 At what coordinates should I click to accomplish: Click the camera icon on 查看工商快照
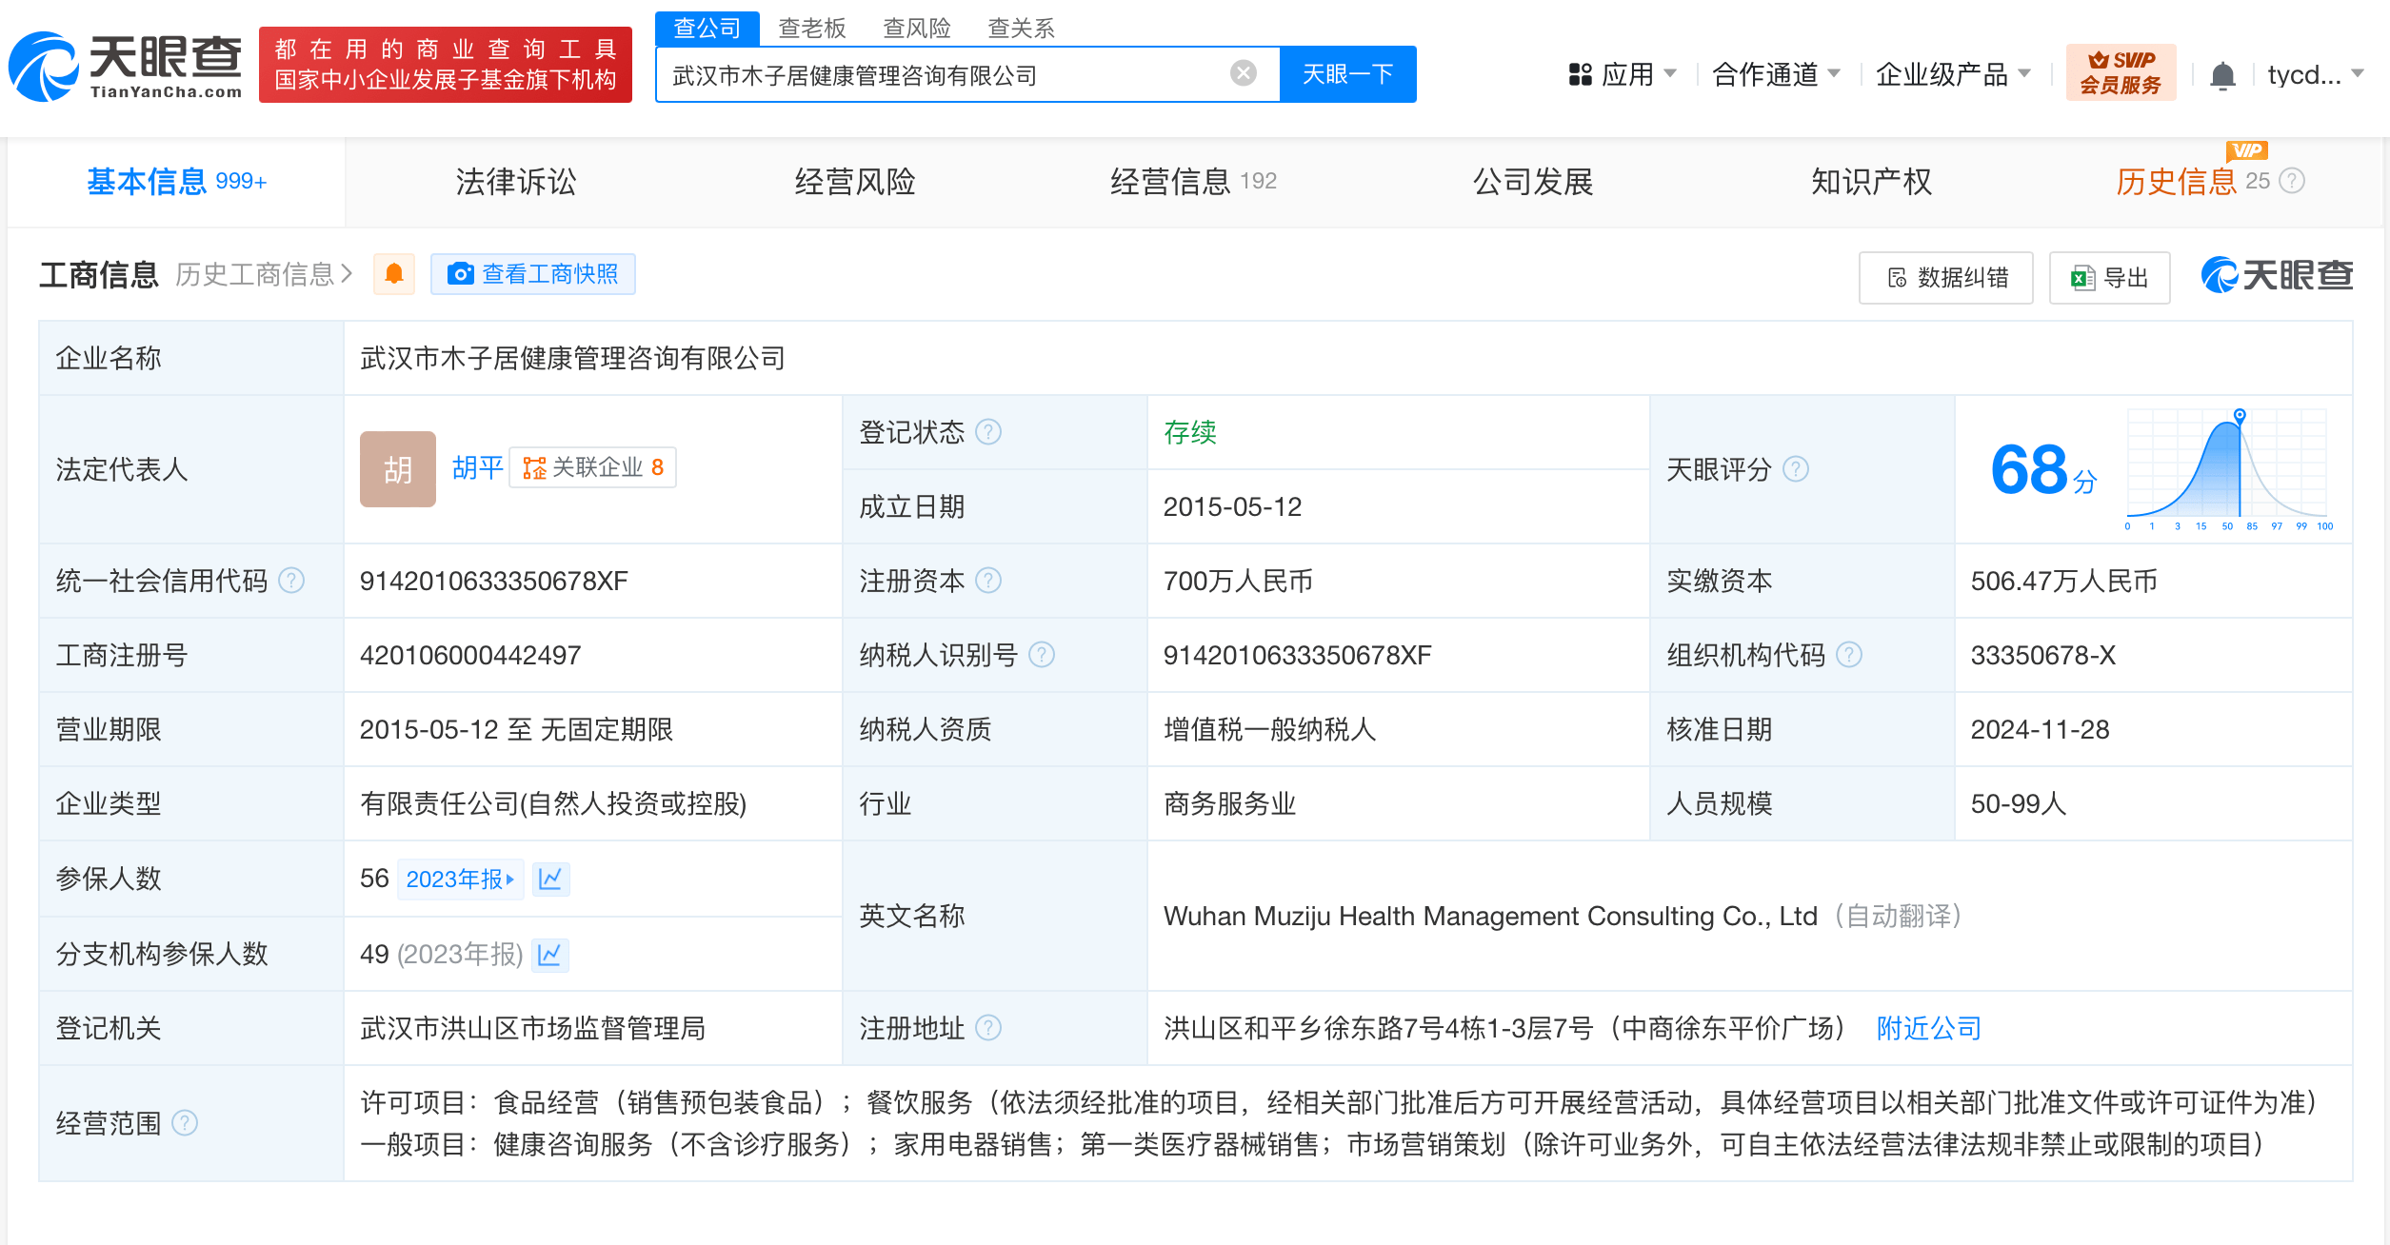(x=461, y=274)
